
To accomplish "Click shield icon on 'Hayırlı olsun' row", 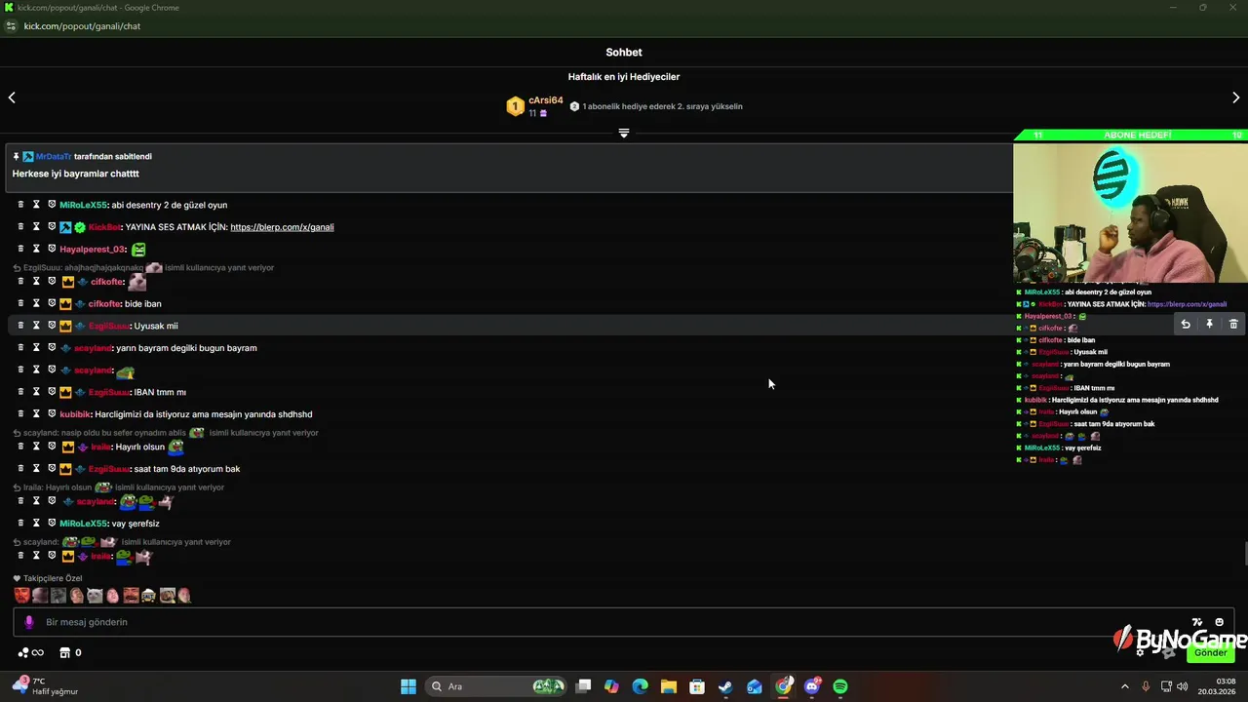I will (52, 447).
